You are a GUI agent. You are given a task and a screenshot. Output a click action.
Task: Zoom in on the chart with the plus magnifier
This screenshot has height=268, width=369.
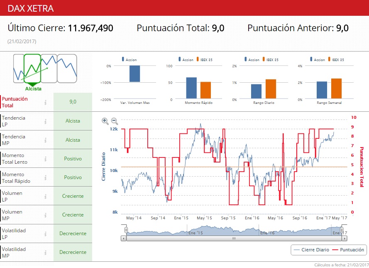105,121
